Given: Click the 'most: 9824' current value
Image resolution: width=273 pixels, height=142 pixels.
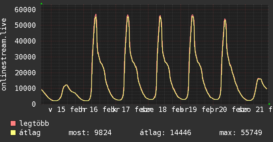Looking at the screenshot, I should pos(90,133).
